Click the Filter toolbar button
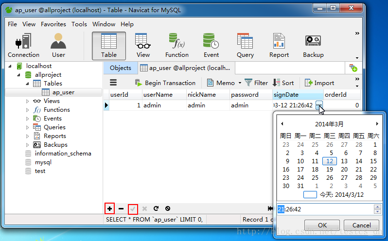 pos(256,83)
